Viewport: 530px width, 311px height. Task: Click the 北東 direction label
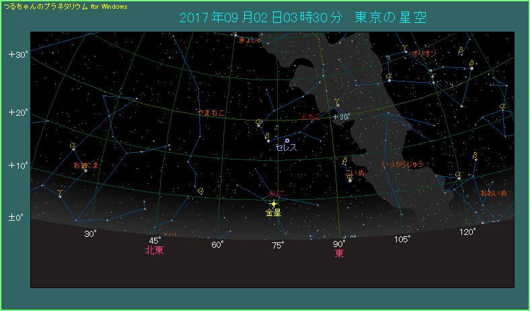click(x=155, y=250)
